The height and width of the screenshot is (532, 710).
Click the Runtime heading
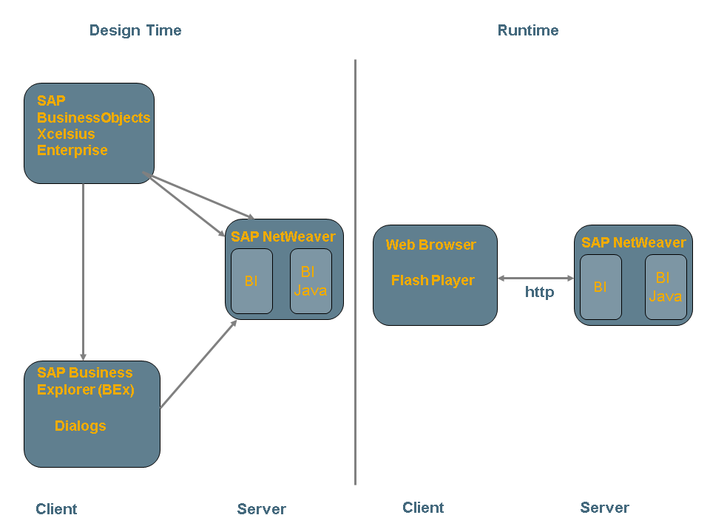(x=527, y=30)
